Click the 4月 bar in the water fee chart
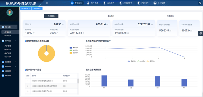This screenshot has height=97, width=203. (184, 83)
